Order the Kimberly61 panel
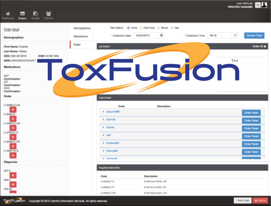This screenshot has width=271, height=206. click(x=251, y=144)
